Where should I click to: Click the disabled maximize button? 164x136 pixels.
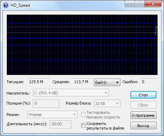point(140,4)
